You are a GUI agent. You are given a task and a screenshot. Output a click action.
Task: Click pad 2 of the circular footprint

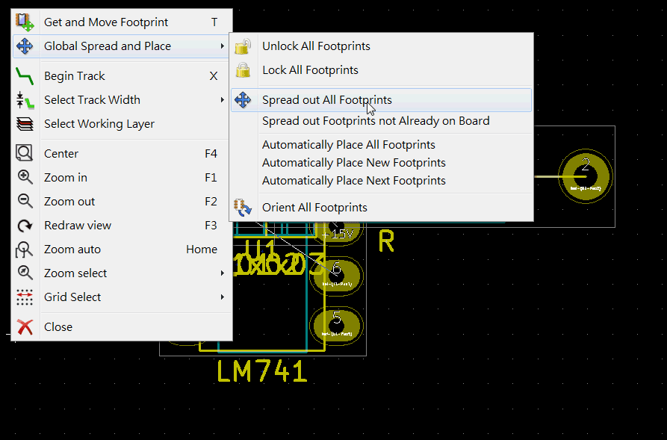click(585, 176)
